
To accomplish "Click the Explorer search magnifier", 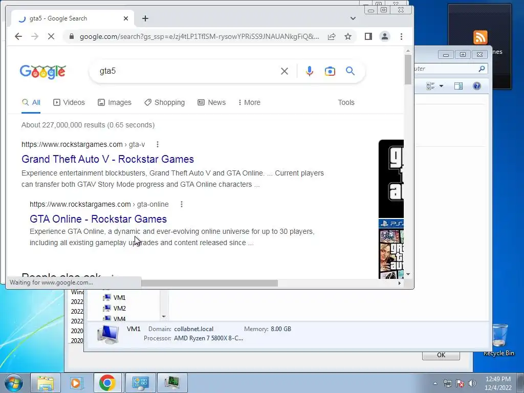I will 482,69.
